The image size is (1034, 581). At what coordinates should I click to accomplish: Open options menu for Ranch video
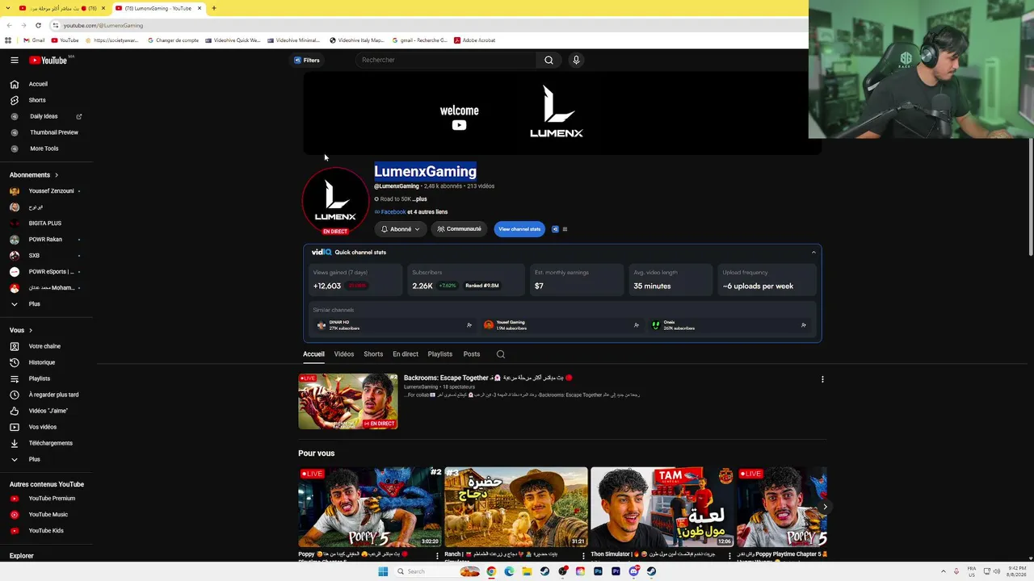point(583,556)
